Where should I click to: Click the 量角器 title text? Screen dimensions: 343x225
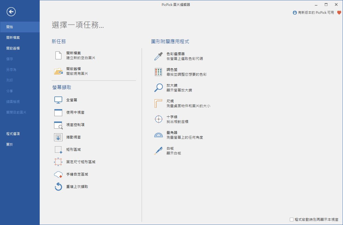(172, 132)
